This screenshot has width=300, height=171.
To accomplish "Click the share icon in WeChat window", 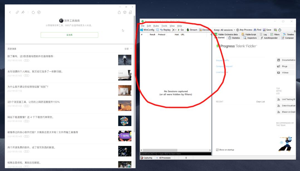I will point(119,12).
